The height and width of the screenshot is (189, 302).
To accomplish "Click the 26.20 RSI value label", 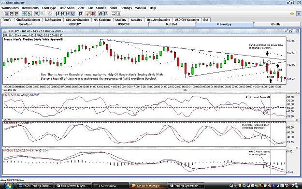I will pos(290,116).
